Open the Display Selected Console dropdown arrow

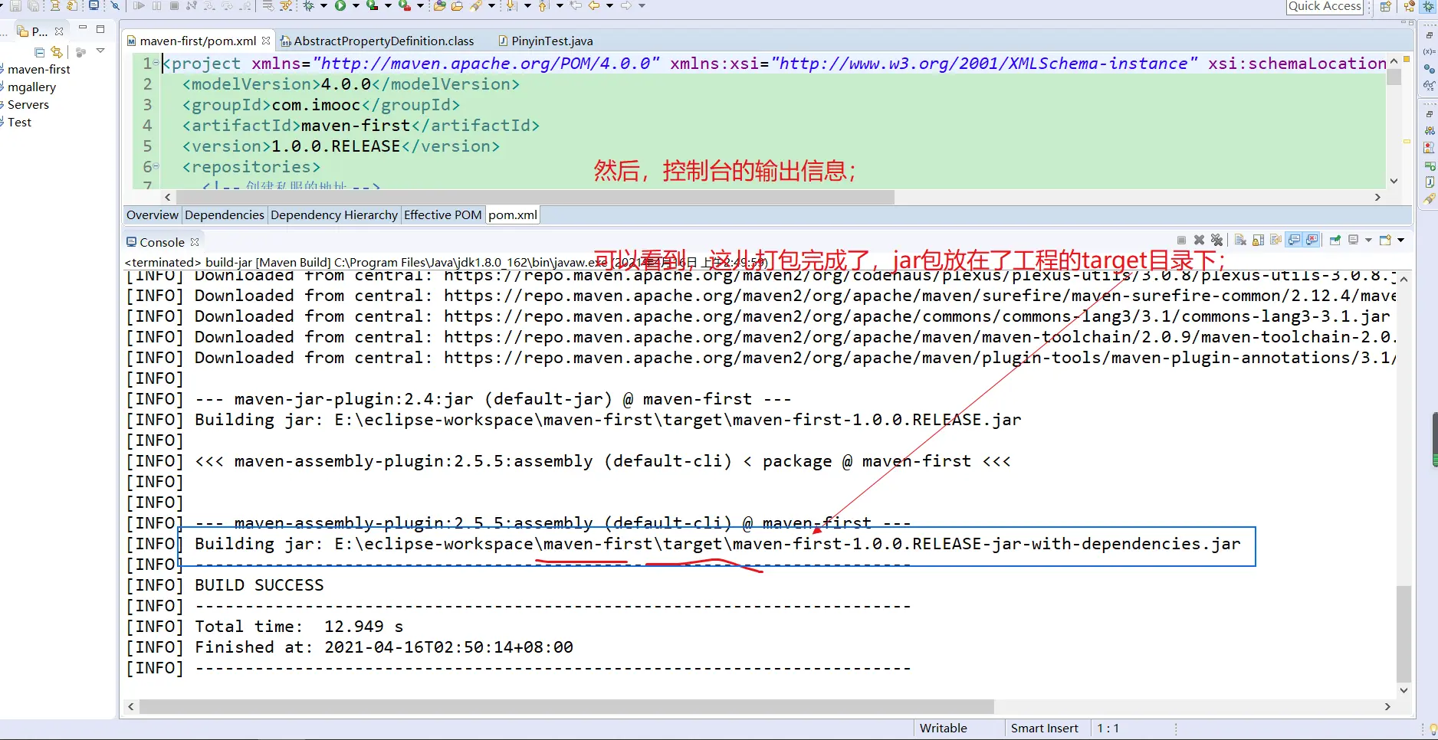1368,241
